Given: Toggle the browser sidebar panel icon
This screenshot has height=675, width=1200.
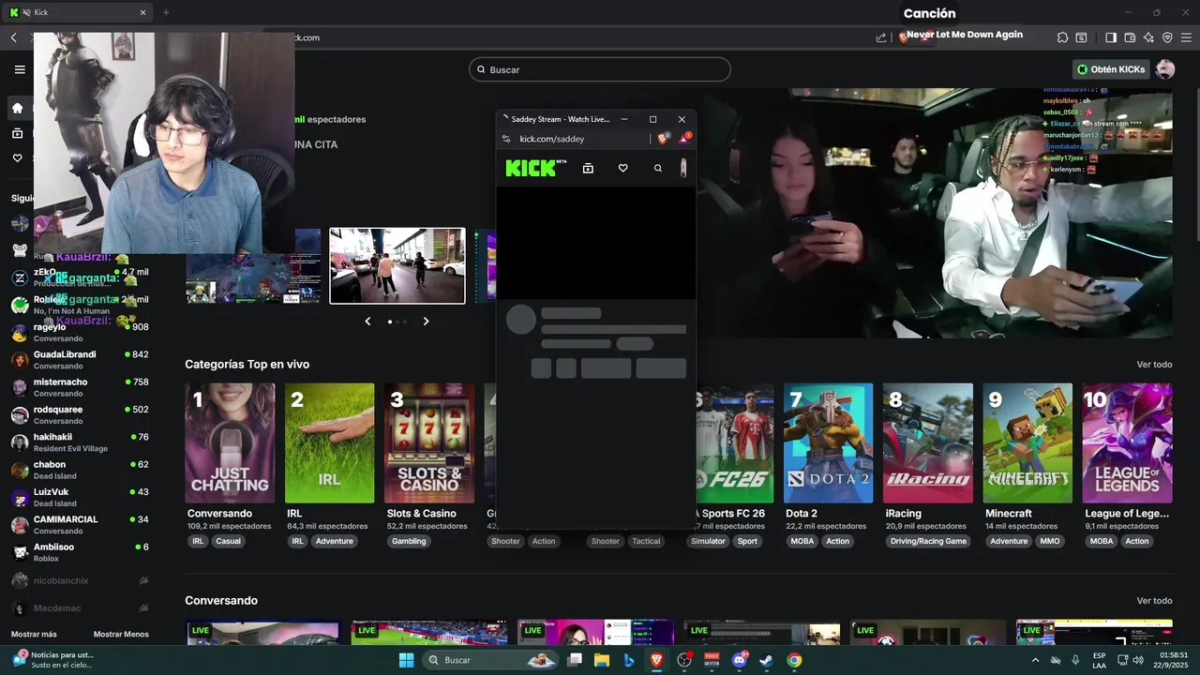Looking at the screenshot, I should tap(1111, 37).
